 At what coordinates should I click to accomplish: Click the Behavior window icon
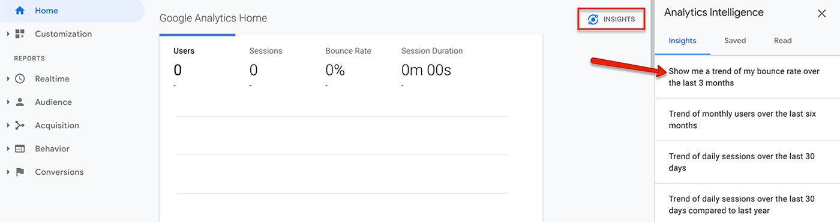[x=20, y=149]
